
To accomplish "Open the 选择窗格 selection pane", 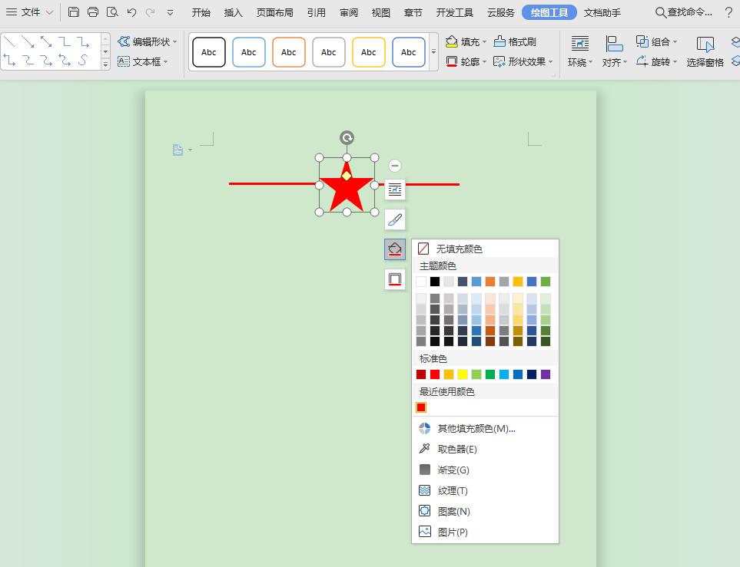I will pyautogui.click(x=705, y=52).
